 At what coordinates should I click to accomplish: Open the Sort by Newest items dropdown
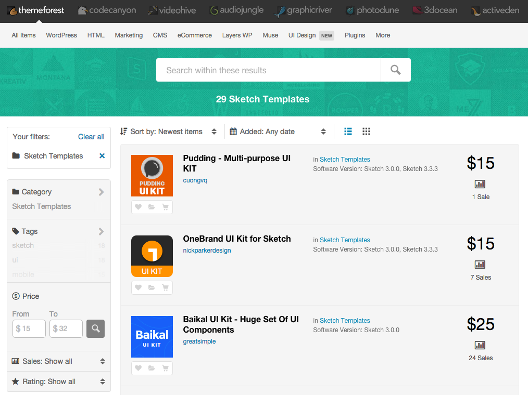click(169, 131)
